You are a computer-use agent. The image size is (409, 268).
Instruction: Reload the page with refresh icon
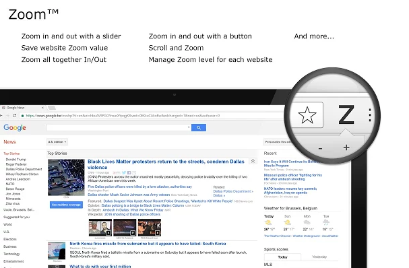(14, 116)
